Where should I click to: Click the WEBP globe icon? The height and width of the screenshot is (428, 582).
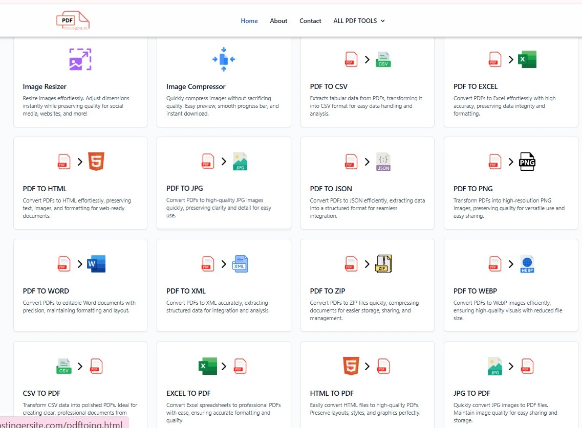tap(527, 264)
